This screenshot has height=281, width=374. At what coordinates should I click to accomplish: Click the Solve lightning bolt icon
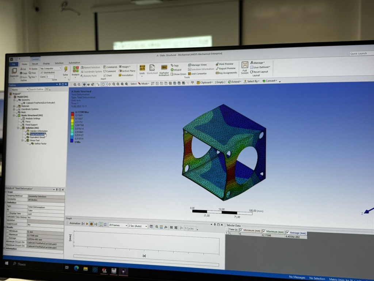(x=66, y=70)
